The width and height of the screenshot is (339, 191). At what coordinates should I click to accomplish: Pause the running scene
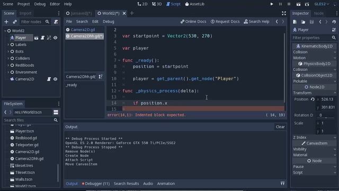click(280, 4)
